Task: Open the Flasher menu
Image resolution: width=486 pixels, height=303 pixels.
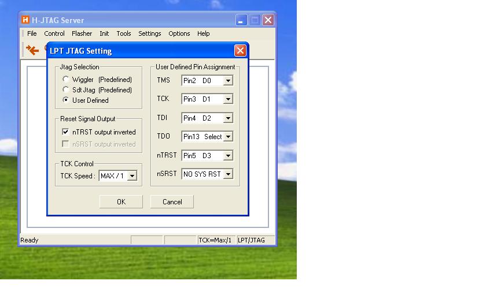Action: 82,33
